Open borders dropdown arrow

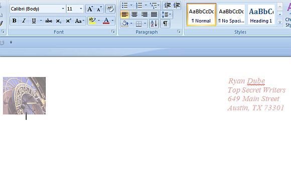(x=145, y=23)
